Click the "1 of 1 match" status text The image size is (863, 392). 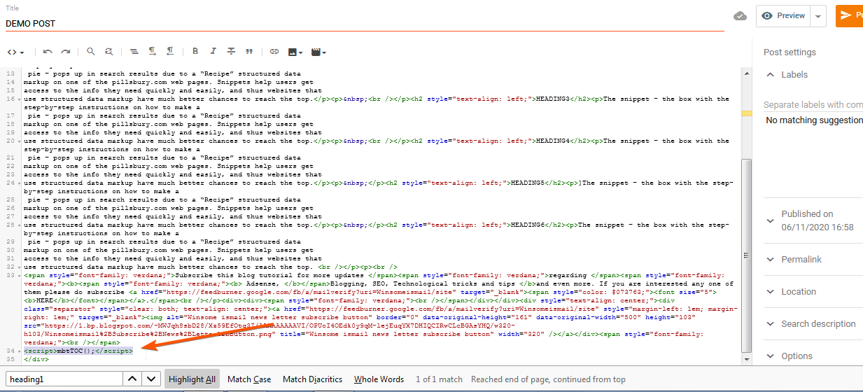coord(439,379)
